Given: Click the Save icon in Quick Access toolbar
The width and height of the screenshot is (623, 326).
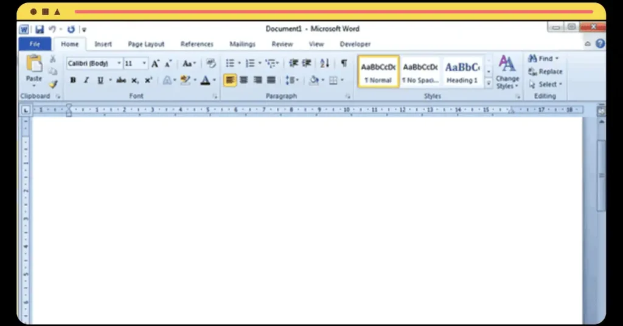Looking at the screenshot, I should coord(40,29).
